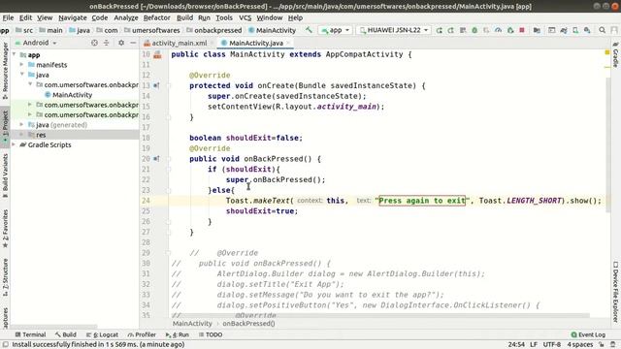Open the 6: Logcat tool window
The image size is (621, 349).
102,334
